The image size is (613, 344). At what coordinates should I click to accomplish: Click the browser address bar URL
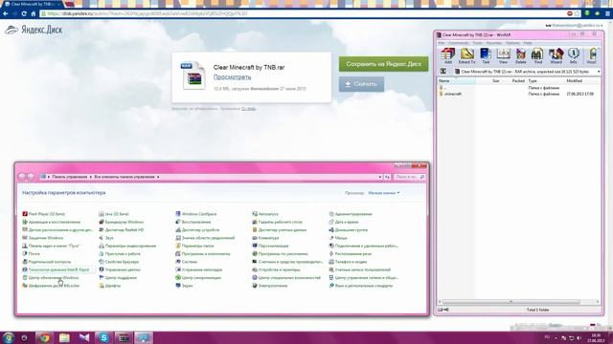pyautogui.click(x=147, y=13)
